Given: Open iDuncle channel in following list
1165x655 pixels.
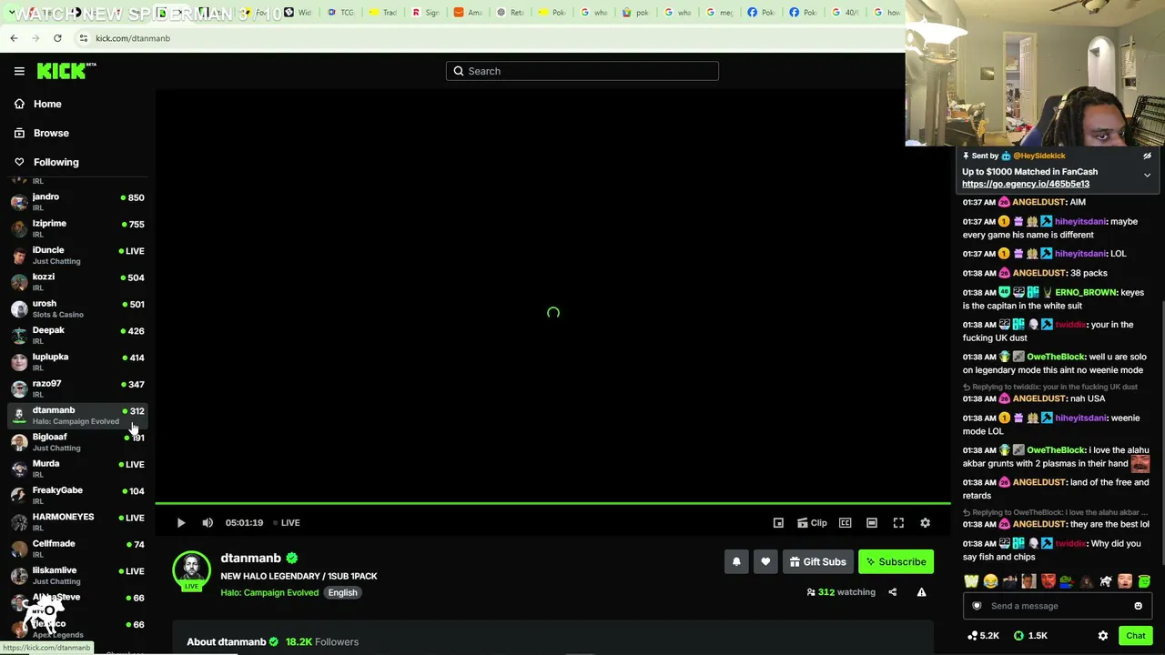Looking at the screenshot, I should pos(77,255).
